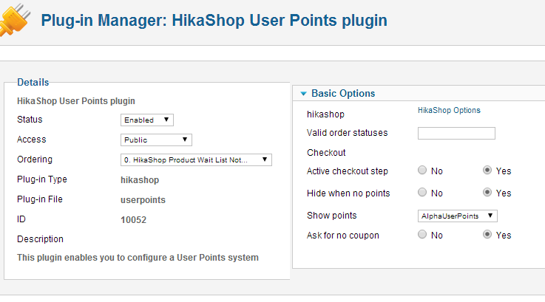Collapse the Basic Options panel arrow
This screenshot has width=545, height=302.
[303, 94]
